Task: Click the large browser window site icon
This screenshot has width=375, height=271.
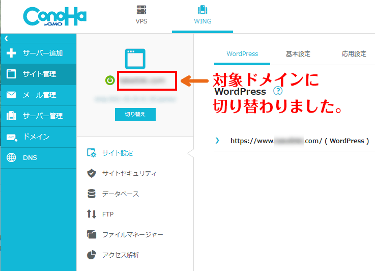Action: pyautogui.click(x=135, y=59)
